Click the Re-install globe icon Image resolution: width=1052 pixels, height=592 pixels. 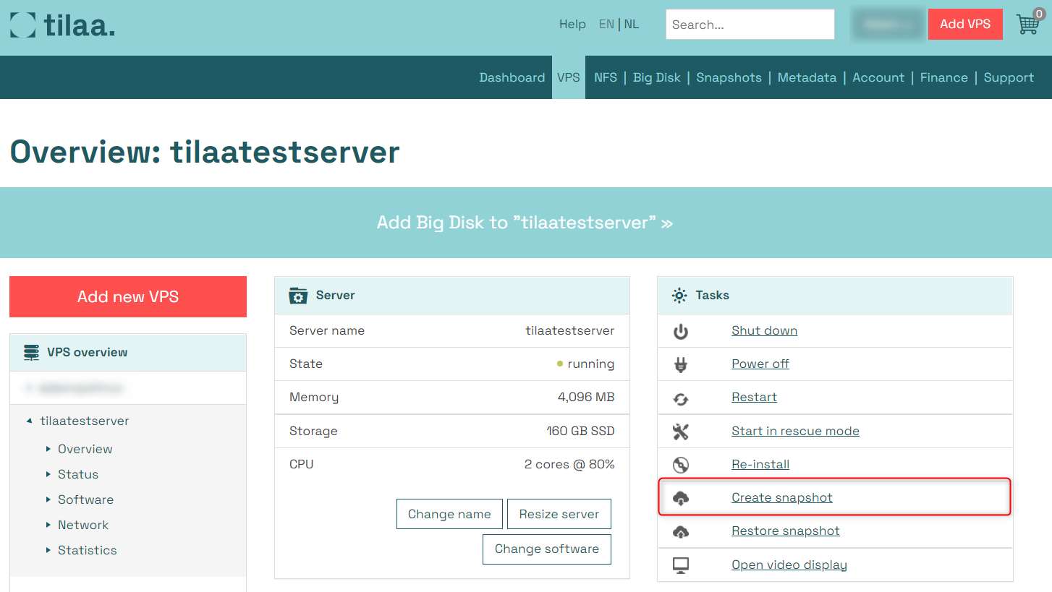coord(681,464)
